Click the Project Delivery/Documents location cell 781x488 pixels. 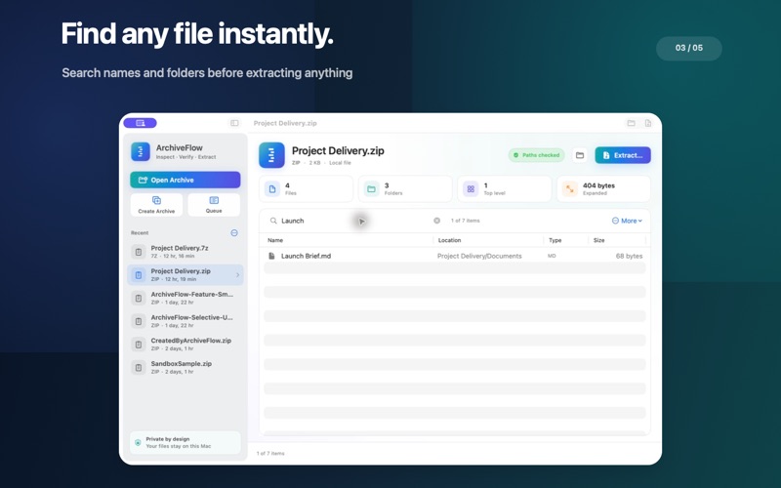point(479,256)
